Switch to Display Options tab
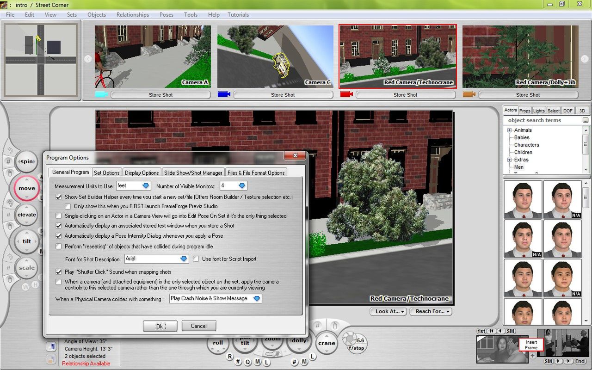This screenshot has height=370, width=592. click(x=142, y=173)
